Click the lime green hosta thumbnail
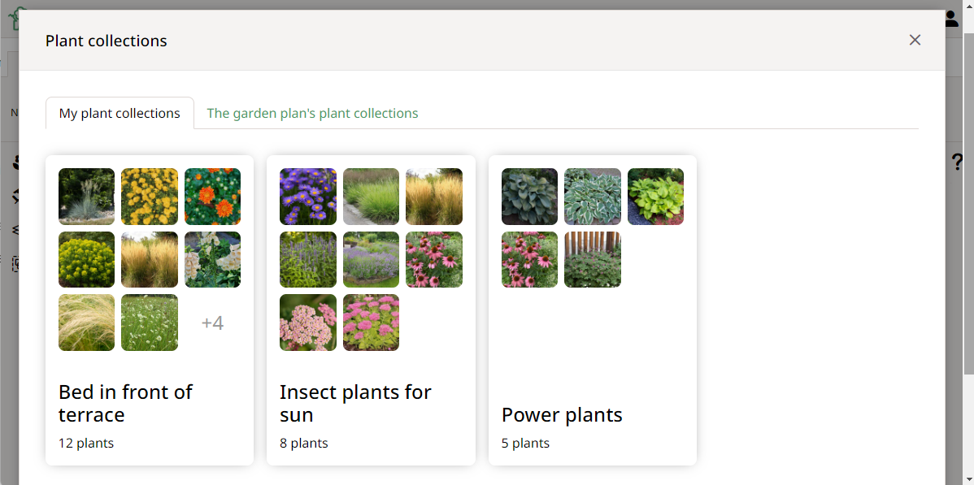The height and width of the screenshot is (485, 974). point(655,197)
